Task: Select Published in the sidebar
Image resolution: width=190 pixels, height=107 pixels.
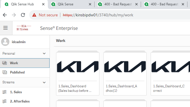Action: click(25, 72)
